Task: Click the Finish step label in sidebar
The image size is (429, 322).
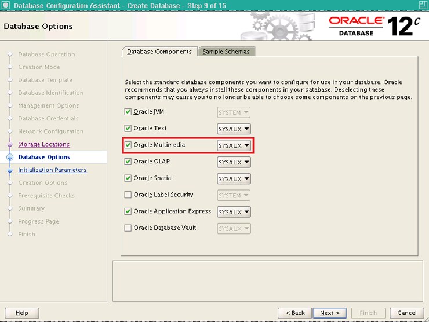Action: pyautogui.click(x=27, y=234)
